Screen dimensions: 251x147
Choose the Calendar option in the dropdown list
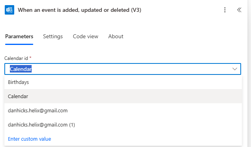(x=123, y=96)
